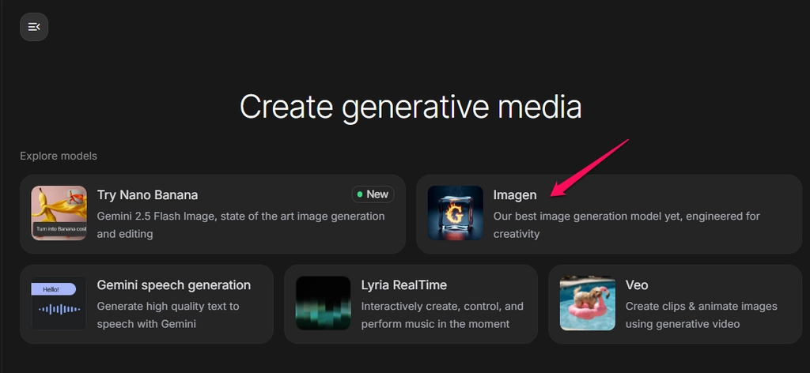Click the New badge on Nano Banana
The width and height of the screenshot is (810, 373).
pos(373,194)
